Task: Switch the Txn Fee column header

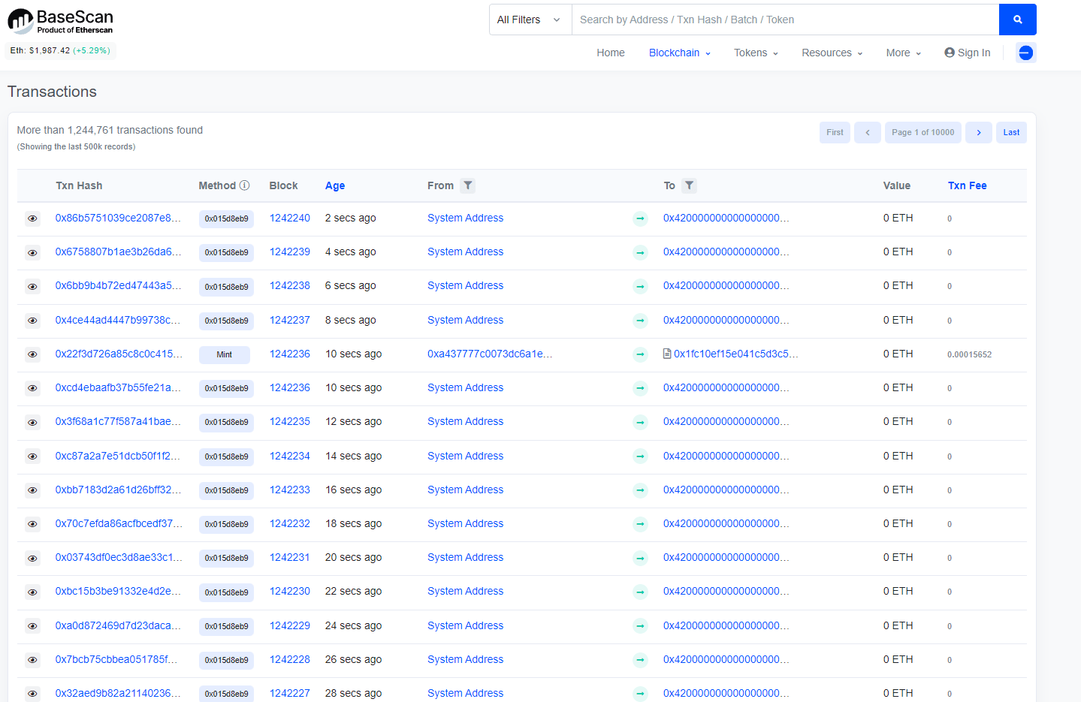Action: [x=968, y=185]
